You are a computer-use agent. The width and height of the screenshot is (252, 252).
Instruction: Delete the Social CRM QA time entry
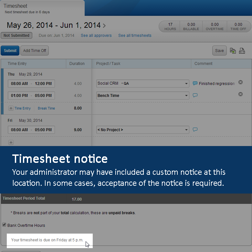pyautogui.click(x=240, y=82)
